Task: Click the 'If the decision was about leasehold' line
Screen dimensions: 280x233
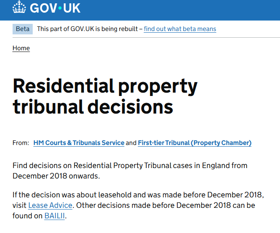Action: [138, 195]
